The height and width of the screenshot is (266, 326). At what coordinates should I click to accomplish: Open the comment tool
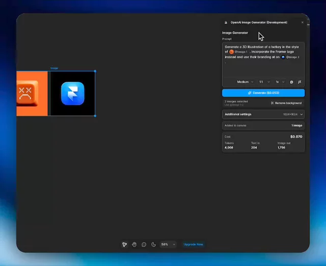pyautogui.click(x=144, y=245)
